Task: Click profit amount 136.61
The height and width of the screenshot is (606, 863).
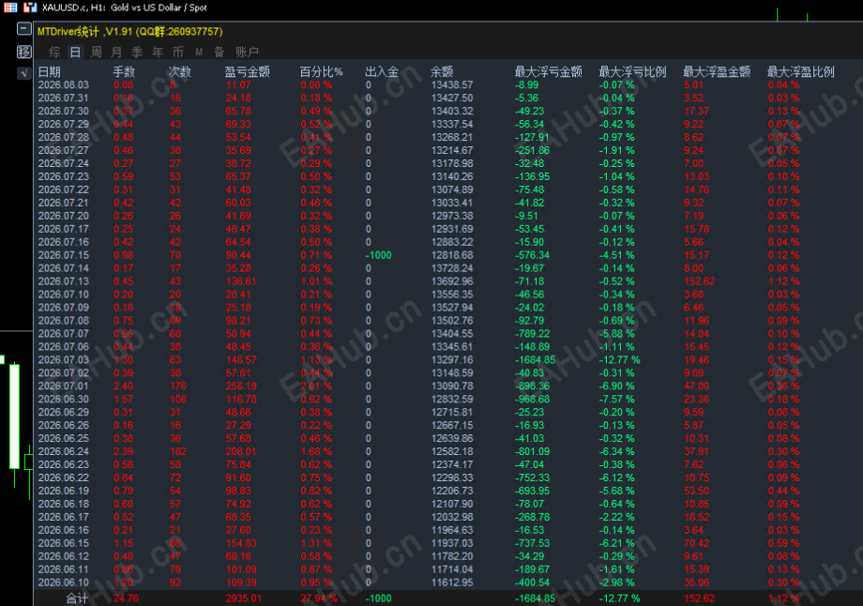Action: click(x=240, y=281)
